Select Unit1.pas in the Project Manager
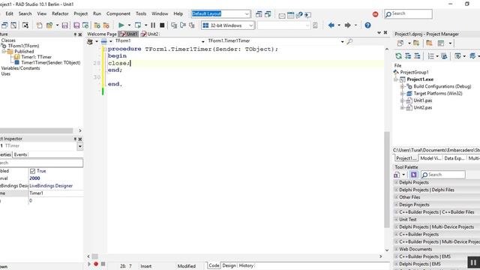The width and height of the screenshot is (480, 270). point(423,100)
